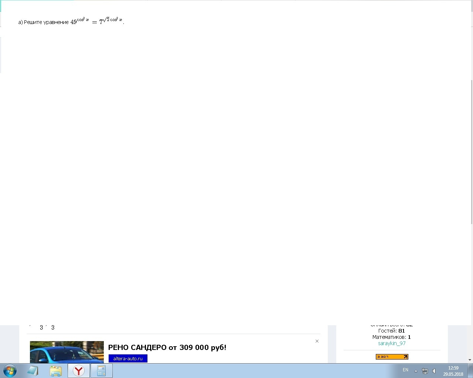The image size is (473, 378).
Task: Dismiss the car advertisement banner
Action: (317, 341)
